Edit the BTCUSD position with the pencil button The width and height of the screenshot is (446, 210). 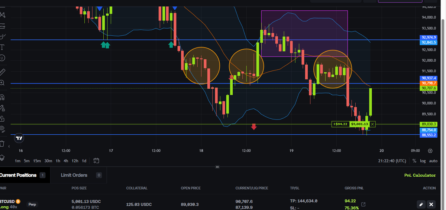pyautogui.click(x=421, y=204)
